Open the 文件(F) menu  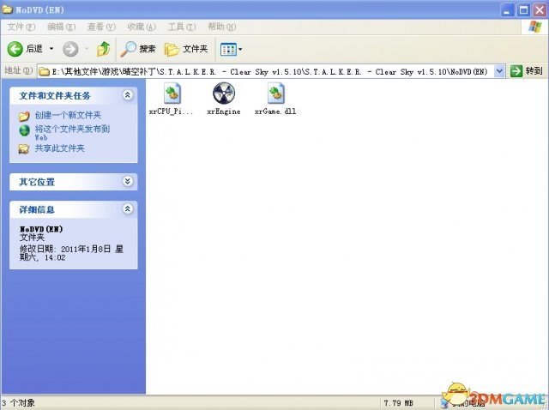point(21,27)
